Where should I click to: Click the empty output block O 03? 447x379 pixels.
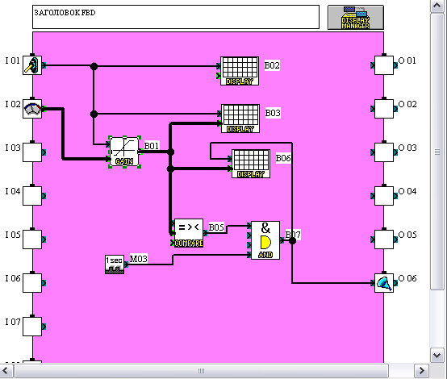point(384,152)
